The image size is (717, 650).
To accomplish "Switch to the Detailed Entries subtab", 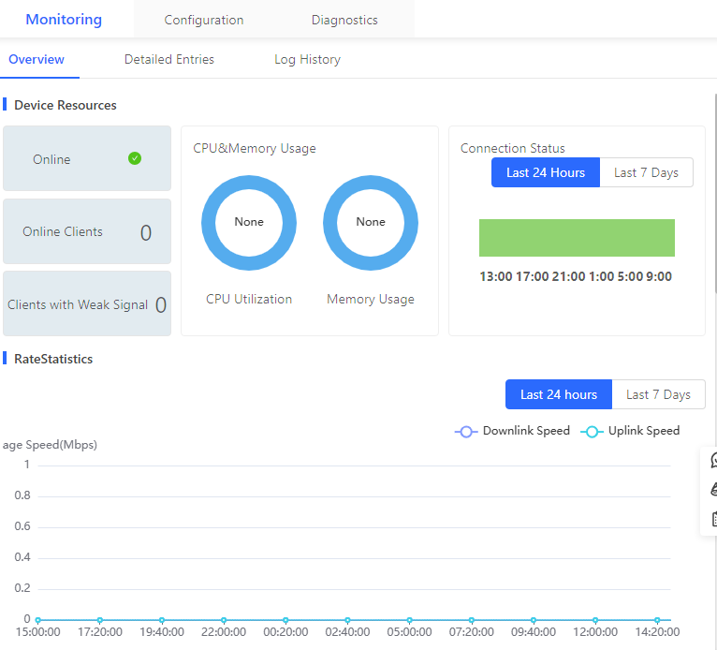I will [169, 59].
